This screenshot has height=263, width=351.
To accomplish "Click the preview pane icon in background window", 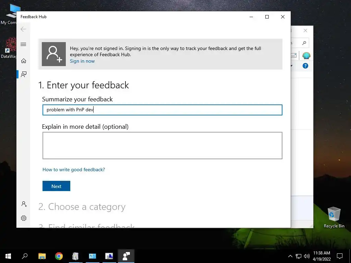I will coord(294,55).
